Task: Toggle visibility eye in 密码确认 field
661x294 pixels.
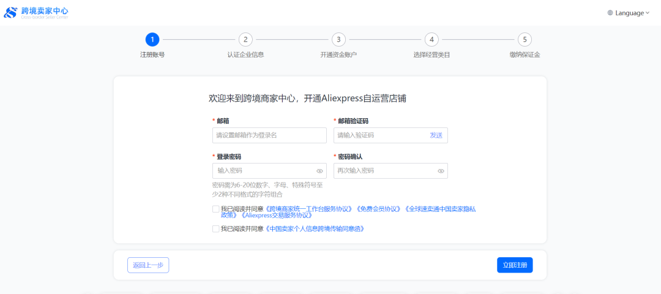Action: click(441, 171)
